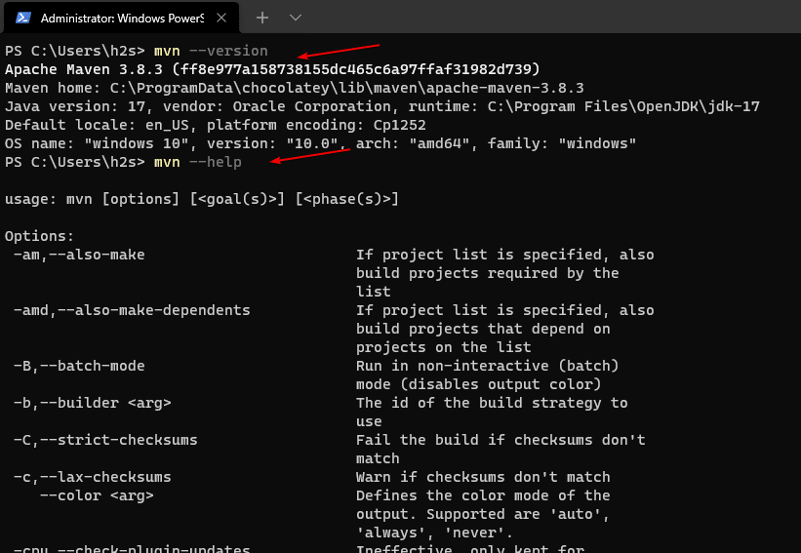The height and width of the screenshot is (553, 801).
Task: Open the new tab profile dropdown chevron
Action: coord(296,18)
